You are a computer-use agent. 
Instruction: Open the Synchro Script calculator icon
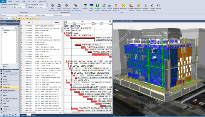coord(110,7)
